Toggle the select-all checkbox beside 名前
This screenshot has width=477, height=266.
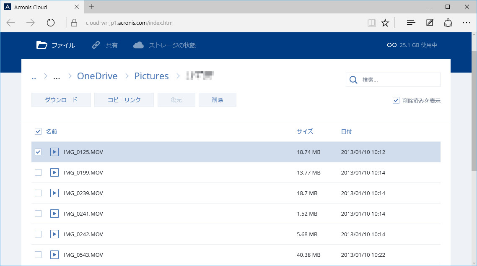point(38,131)
